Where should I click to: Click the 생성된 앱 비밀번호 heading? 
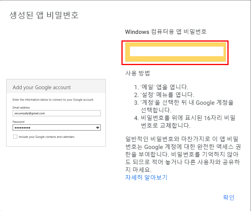pyautogui.click(x=44, y=15)
